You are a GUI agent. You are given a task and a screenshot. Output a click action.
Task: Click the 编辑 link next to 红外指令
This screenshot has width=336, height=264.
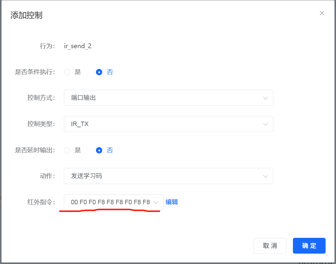(x=172, y=202)
